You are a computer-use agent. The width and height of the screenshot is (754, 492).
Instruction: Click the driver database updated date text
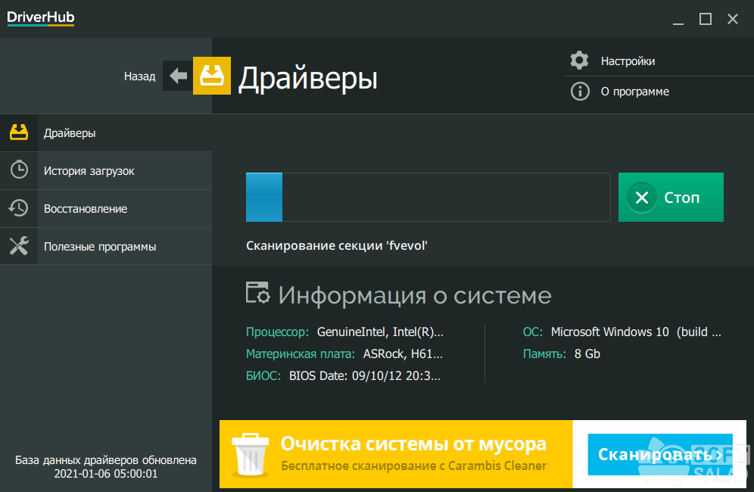coord(106,466)
